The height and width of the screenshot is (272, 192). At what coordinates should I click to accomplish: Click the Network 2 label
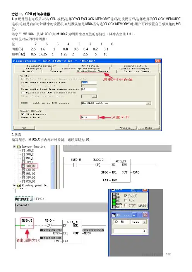24,199
